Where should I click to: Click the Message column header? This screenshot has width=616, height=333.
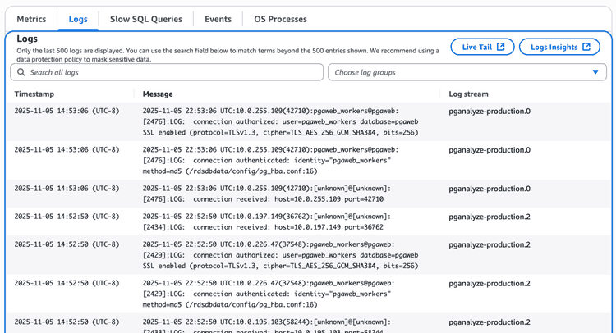(158, 94)
